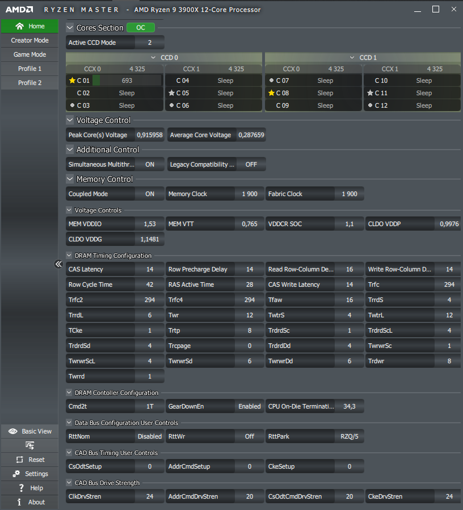
Task: Toggle RttNom Disabled value
Action: [x=150, y=436]
